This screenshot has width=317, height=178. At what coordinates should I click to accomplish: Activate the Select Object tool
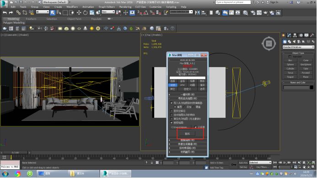click(x=53, y=12)
